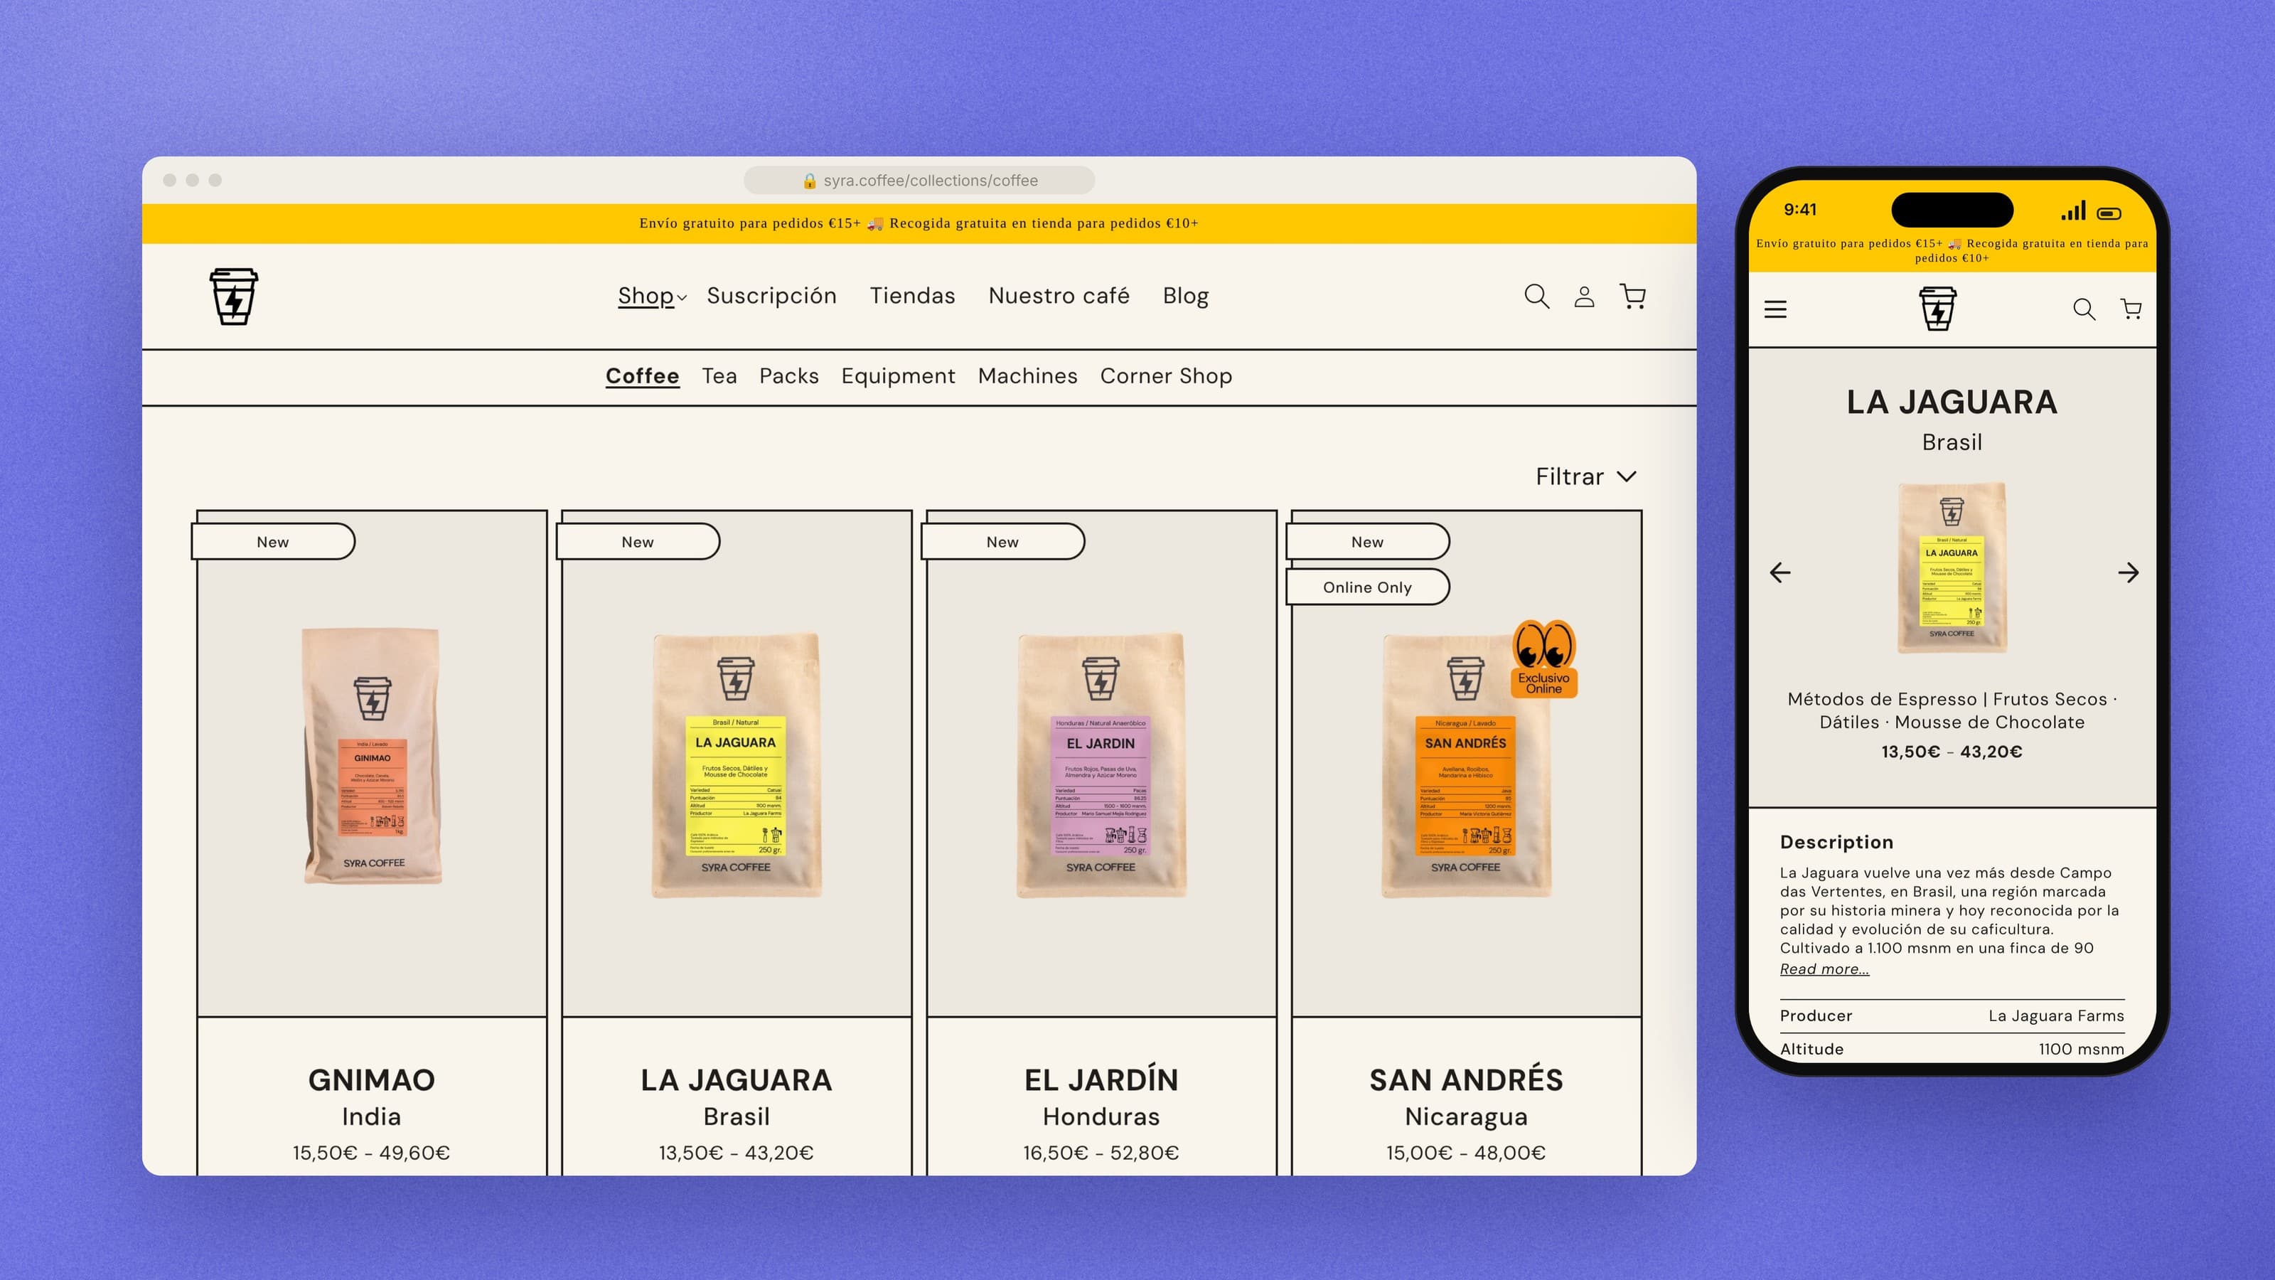The width and height of the screenshot is (2275, 1280).
Task: Switch to the Equipment category
Action: (898, 376)
